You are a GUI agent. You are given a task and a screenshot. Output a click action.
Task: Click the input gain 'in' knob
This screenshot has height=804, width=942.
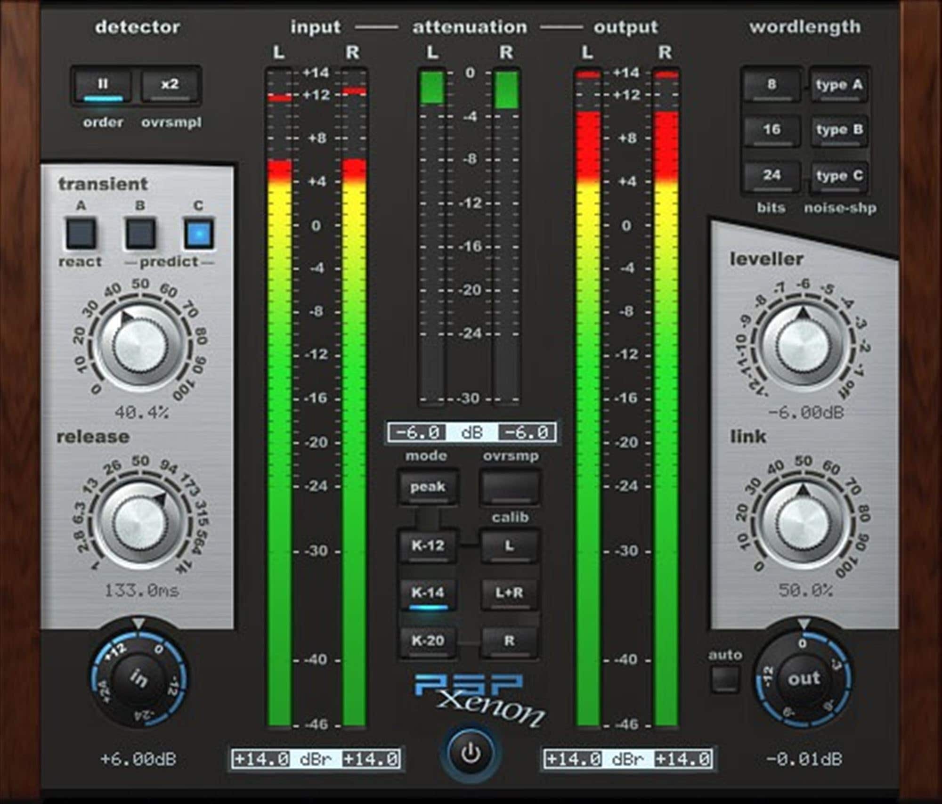pos(138,678)
